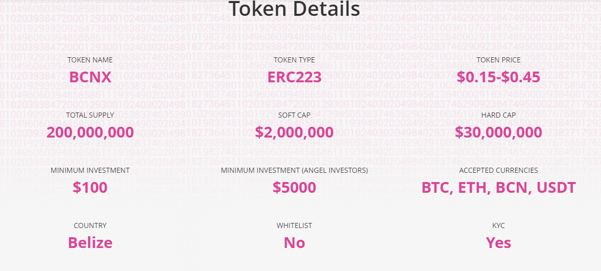Click the MINIMUM INVESTMENT (ANGEL INVESTORS) label

(294, 170)
